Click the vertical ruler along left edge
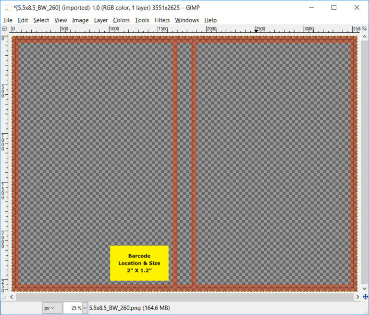Viewport: 369px width, 315px height. (4, 164)
